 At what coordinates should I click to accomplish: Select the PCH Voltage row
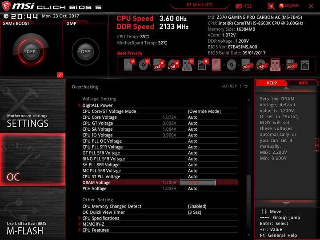(160, 188)
